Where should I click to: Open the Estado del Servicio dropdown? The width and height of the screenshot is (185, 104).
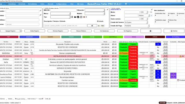[136, 22]
